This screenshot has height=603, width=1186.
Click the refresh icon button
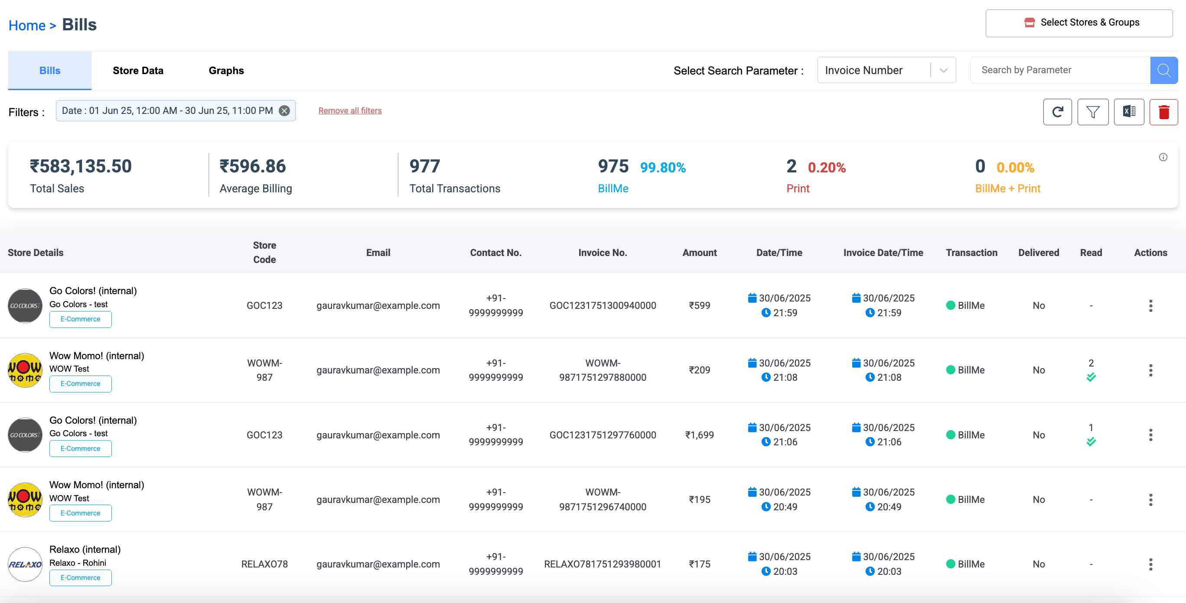point(1057,112)
